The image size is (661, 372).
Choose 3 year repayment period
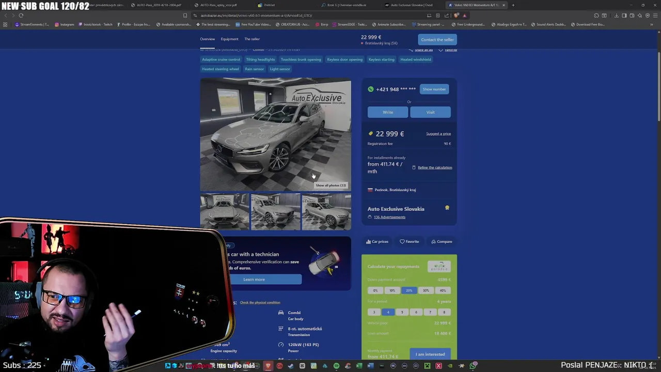(374, 312)
